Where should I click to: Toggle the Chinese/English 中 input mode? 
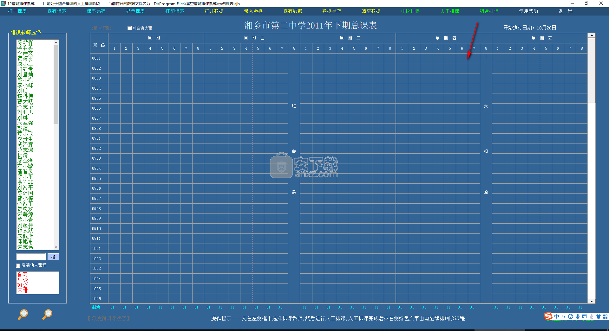click(x=557, y=316)
